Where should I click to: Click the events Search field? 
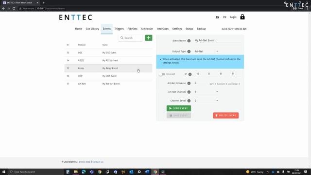tap(131, 38)
